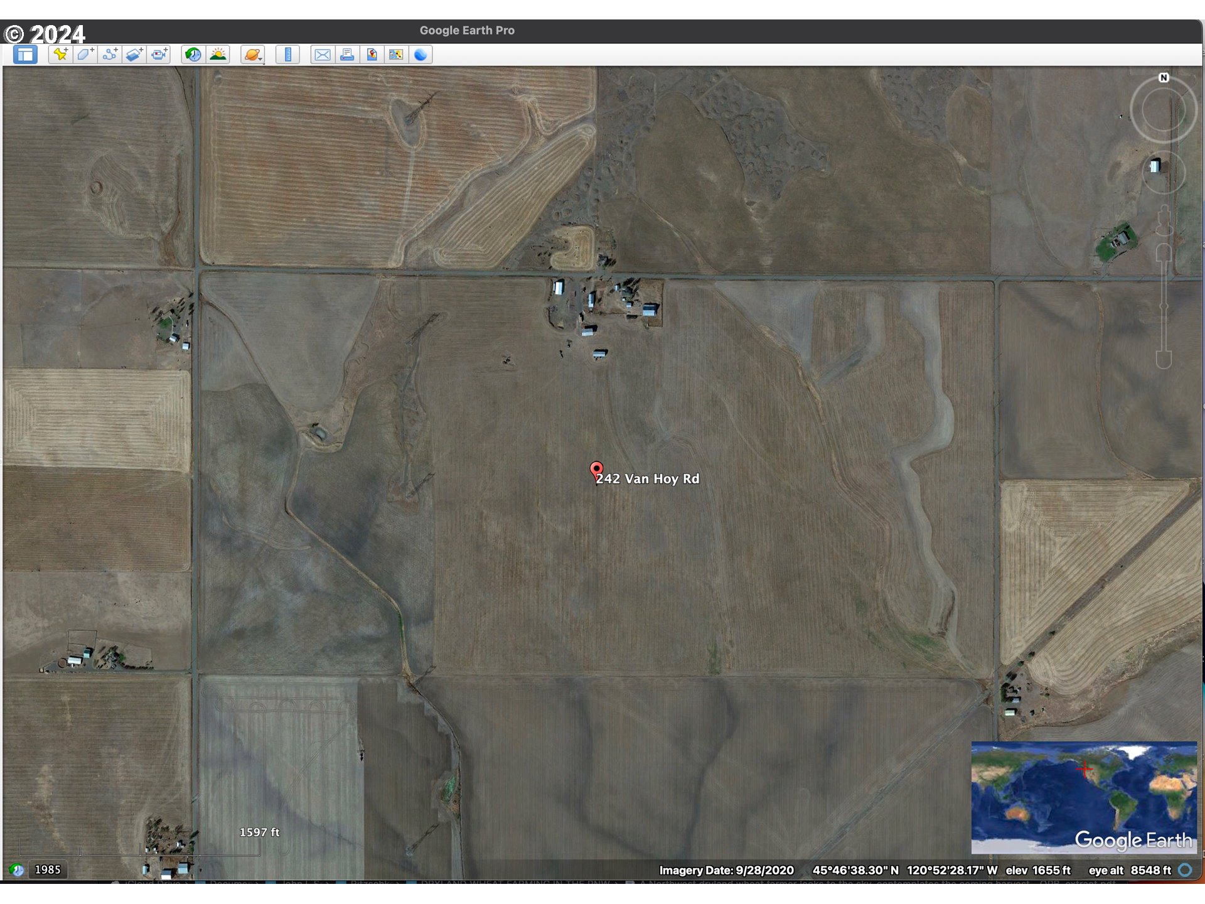Toggle historical imagery clock icon

click(193, 55)
